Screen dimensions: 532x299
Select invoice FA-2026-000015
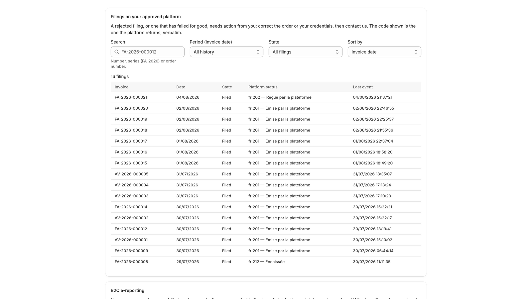coord(131,163)
